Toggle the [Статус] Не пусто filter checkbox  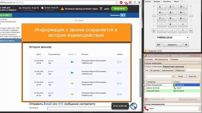point(149,99)
